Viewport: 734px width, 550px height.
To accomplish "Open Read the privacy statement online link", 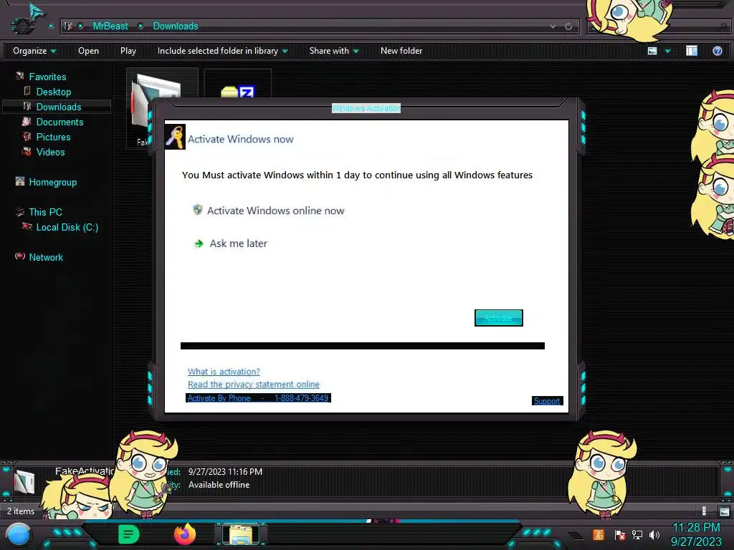I will (x=253, y=384).
